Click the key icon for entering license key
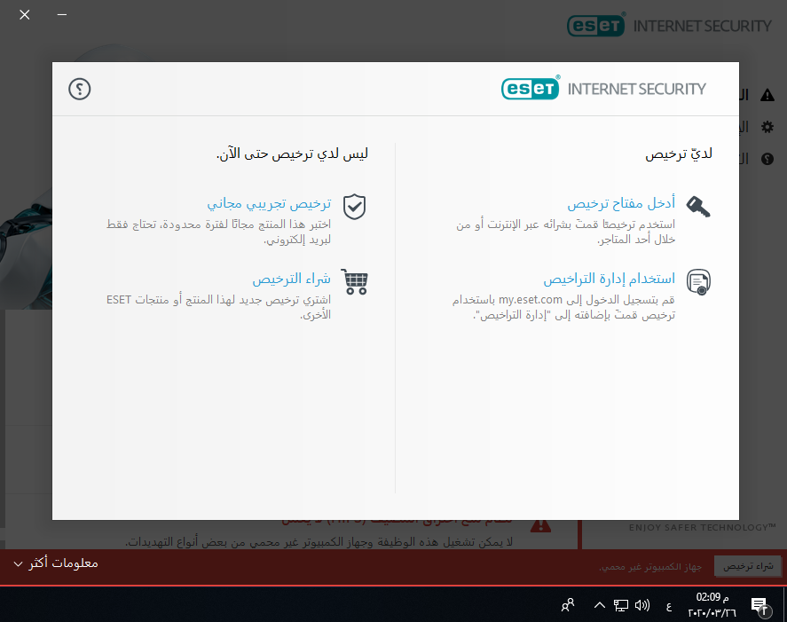 click(698, 207)
